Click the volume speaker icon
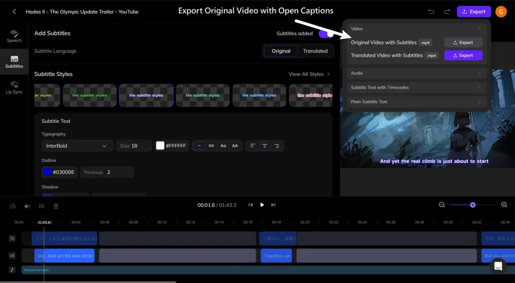Screen dimensions: 515x283 (x=27, y=206)
